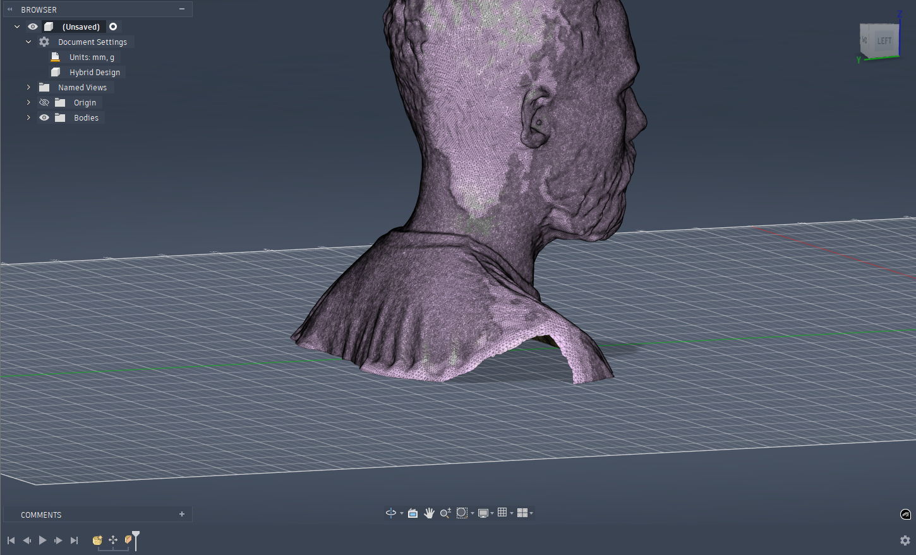Toggle visibility of the (Unsaved) document

tap(32, 27)
